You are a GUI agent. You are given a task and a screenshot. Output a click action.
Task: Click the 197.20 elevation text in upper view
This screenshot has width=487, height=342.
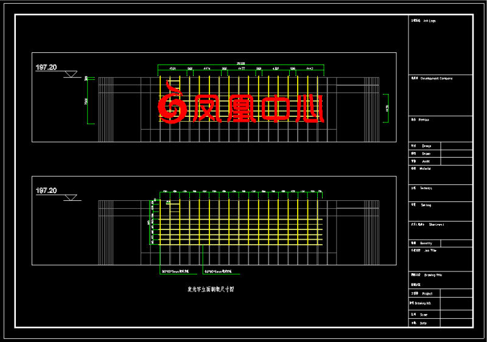[x=46, y=67]
